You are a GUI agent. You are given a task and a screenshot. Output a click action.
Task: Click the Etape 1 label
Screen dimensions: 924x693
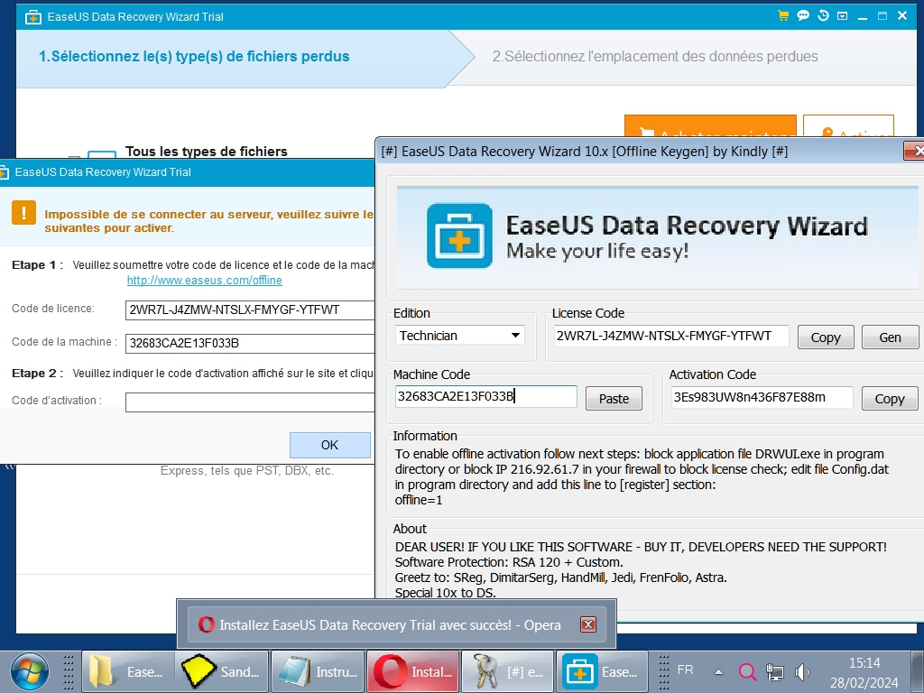tap(37, 265)
